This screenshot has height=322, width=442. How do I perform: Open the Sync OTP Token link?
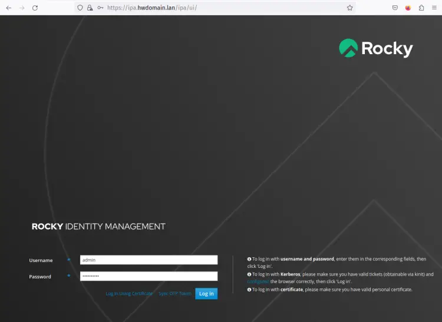(x=175, y=293)
